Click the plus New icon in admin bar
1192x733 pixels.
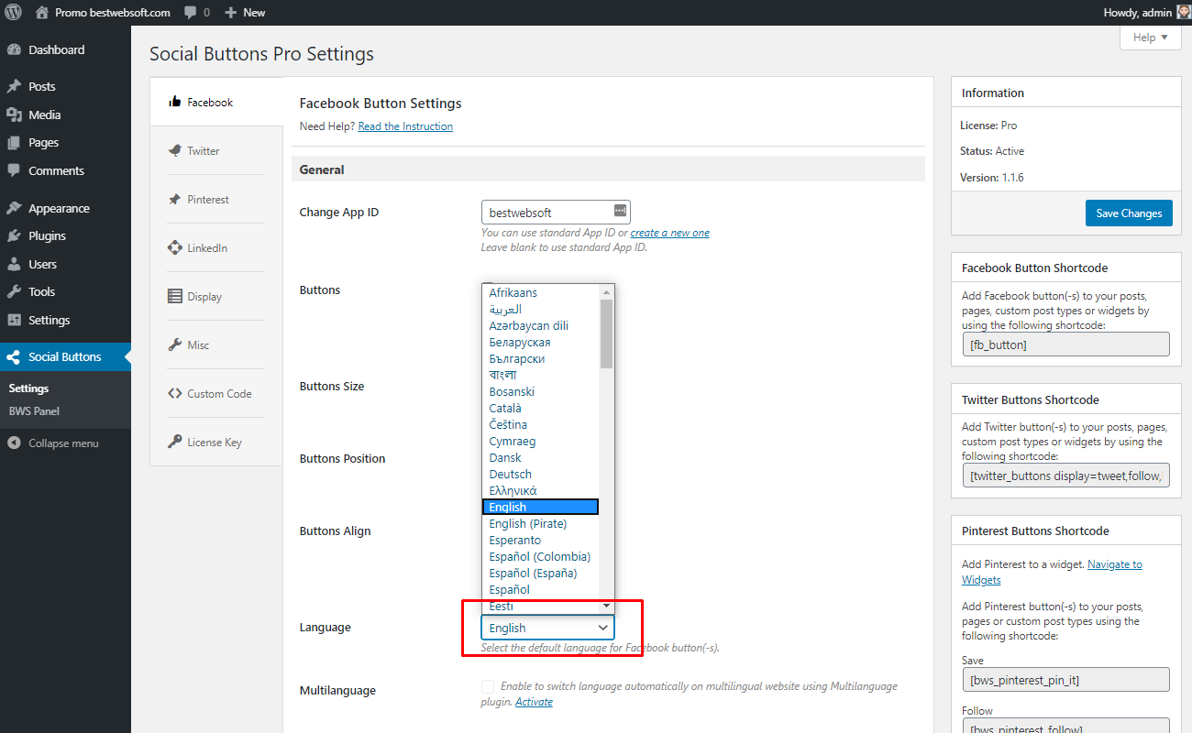(x=230, y=13)
